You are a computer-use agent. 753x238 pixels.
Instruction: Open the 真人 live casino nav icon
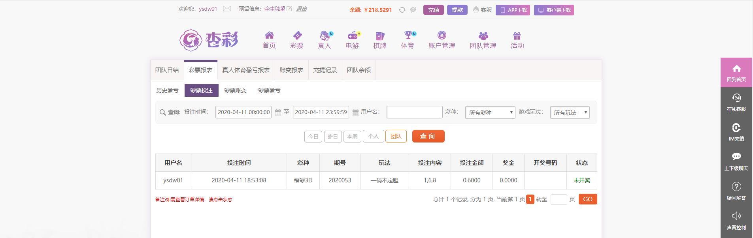[325, 40]
